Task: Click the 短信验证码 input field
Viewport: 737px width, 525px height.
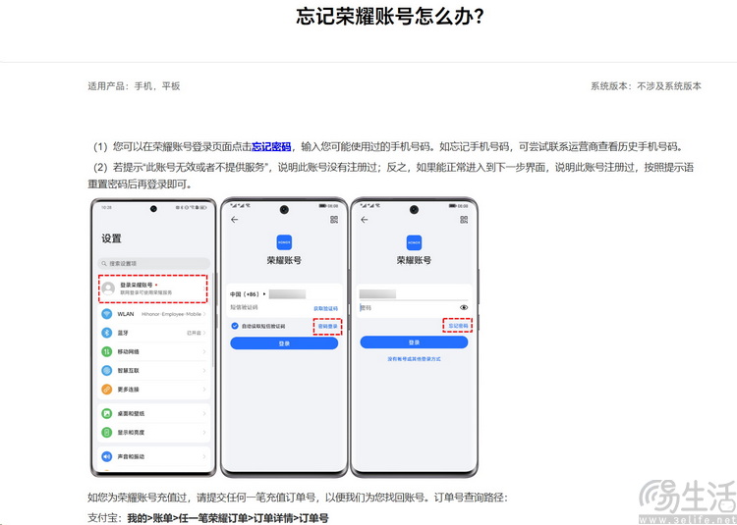Action: coord(270,308)
